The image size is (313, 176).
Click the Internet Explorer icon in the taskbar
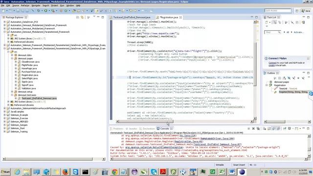pos(17,172)
